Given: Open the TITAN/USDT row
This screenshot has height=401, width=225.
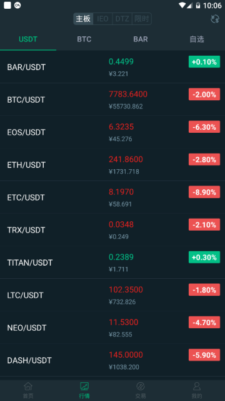Looking at the screenshot, I should [112, 263].
